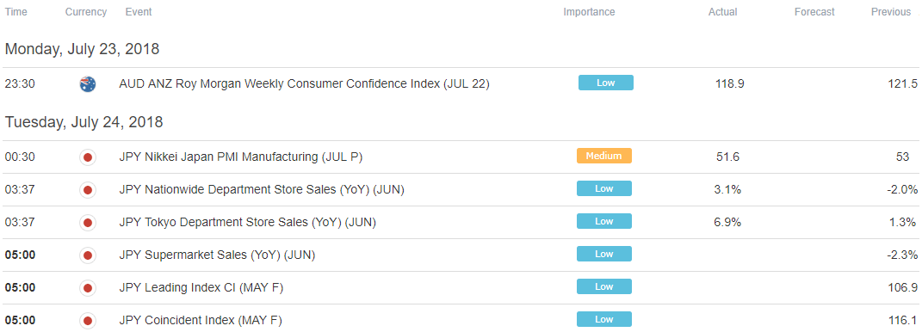Open JPY Coincident Index event
Screen dimensions: 922x332
coord(201,321)
